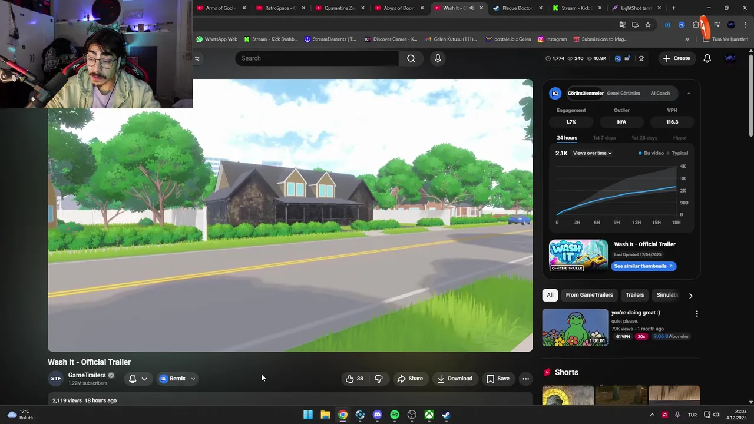
Task: Select the Görüntülenmeler tab
Action: (586, 93)
